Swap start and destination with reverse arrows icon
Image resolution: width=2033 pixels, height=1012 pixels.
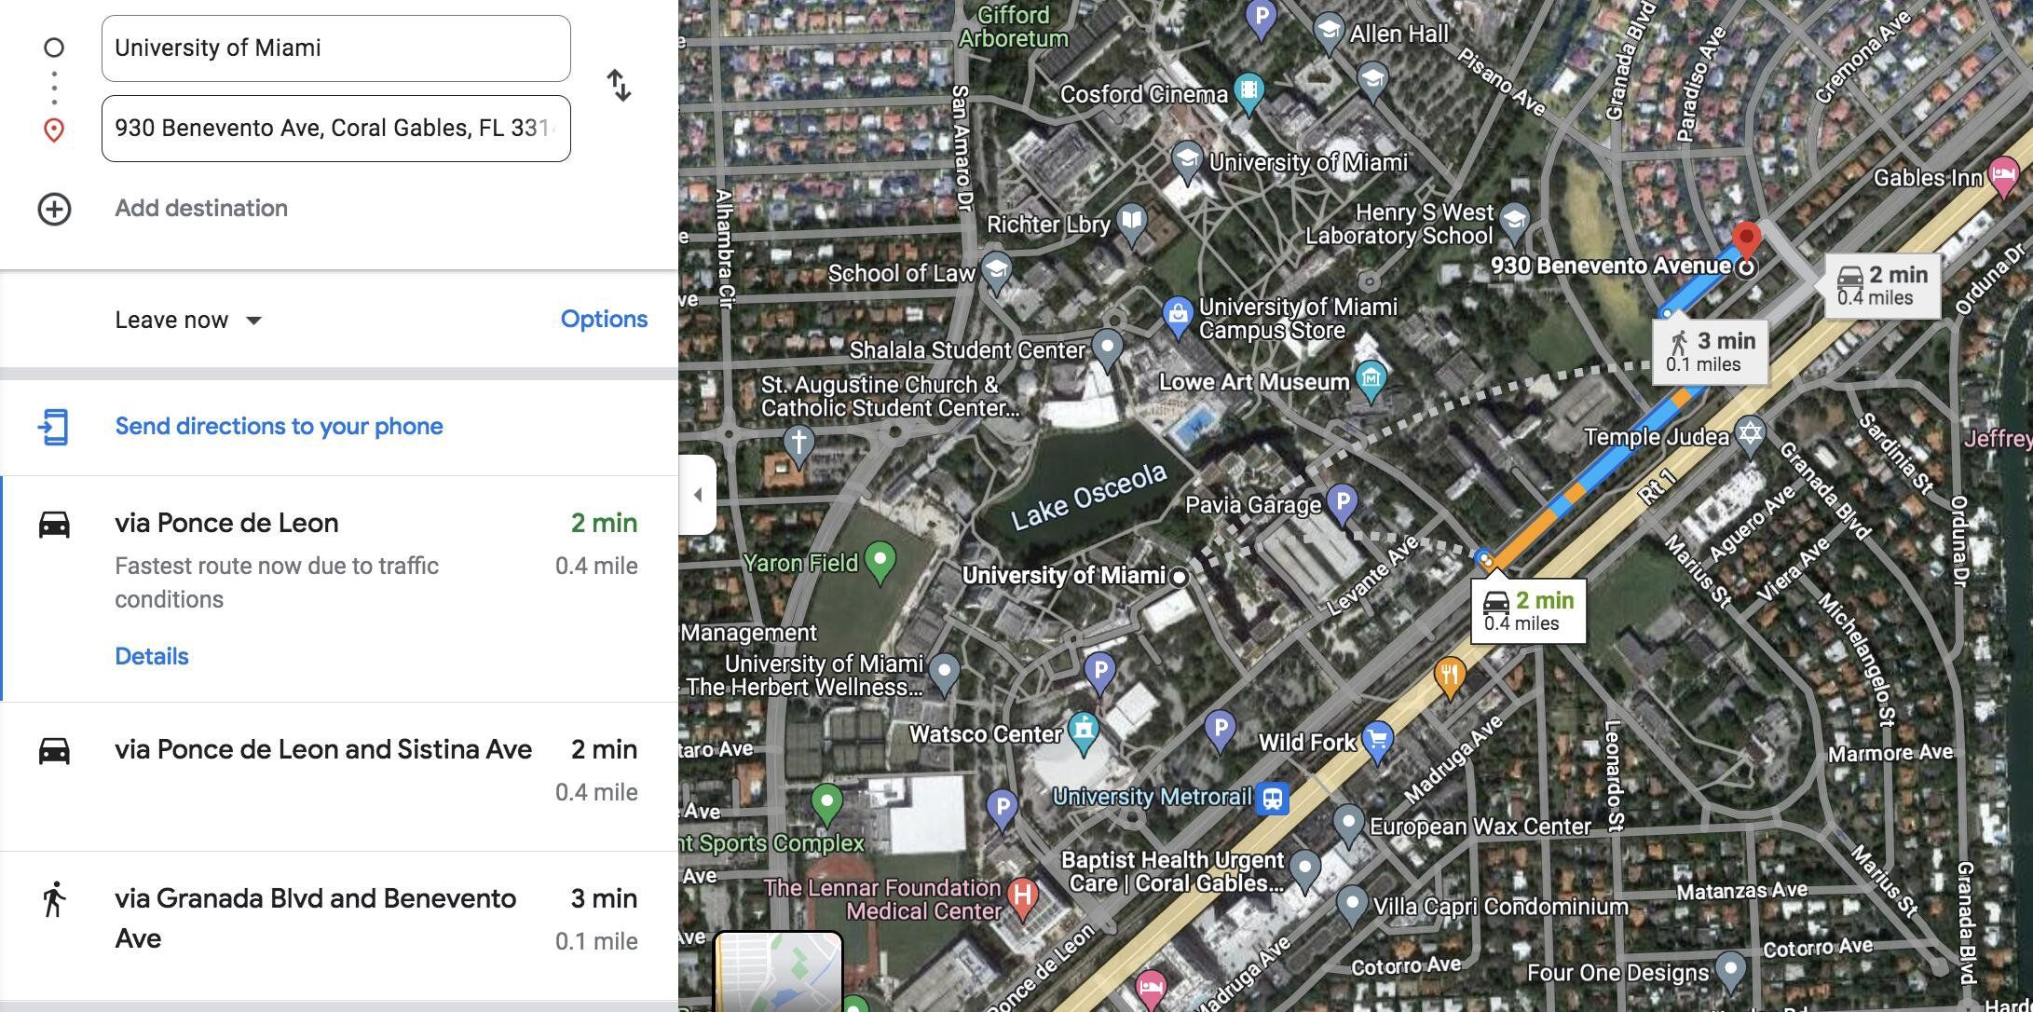pos(620,86)
